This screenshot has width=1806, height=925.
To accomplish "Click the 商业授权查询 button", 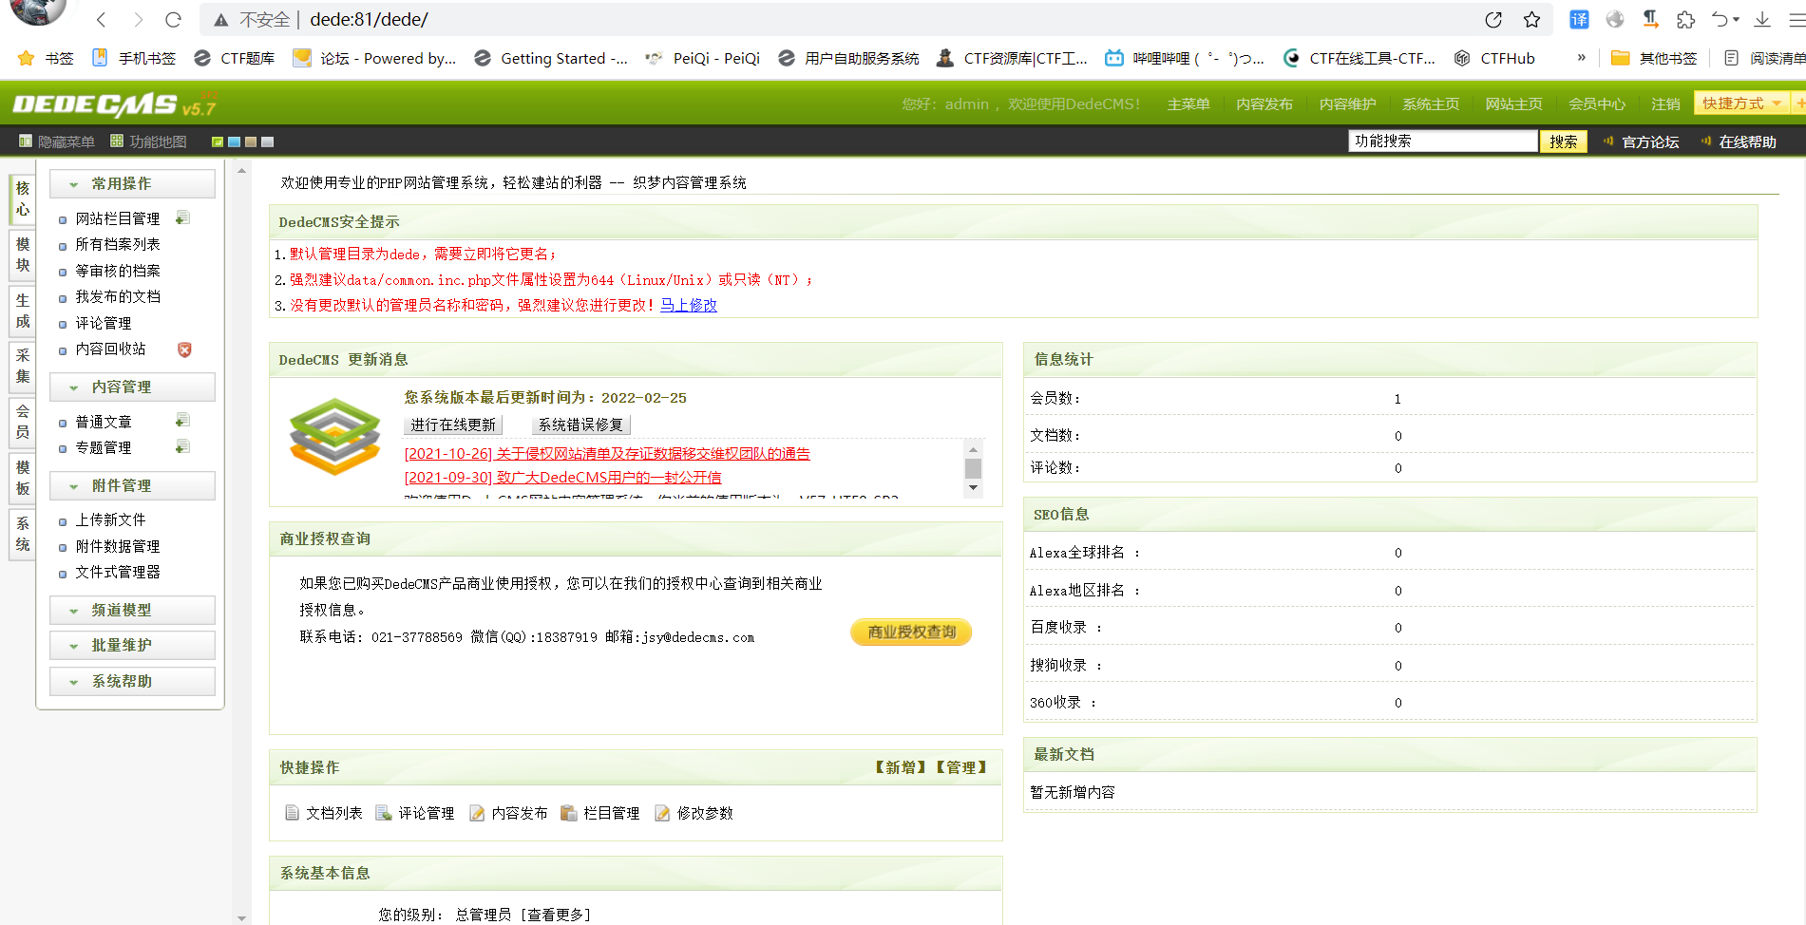I will pos(911,632).
